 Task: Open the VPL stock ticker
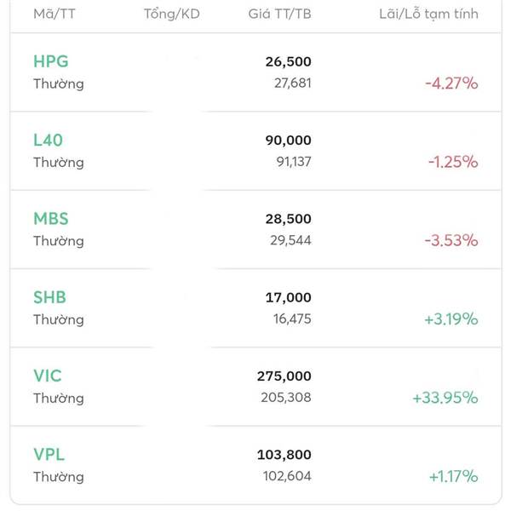49,455
